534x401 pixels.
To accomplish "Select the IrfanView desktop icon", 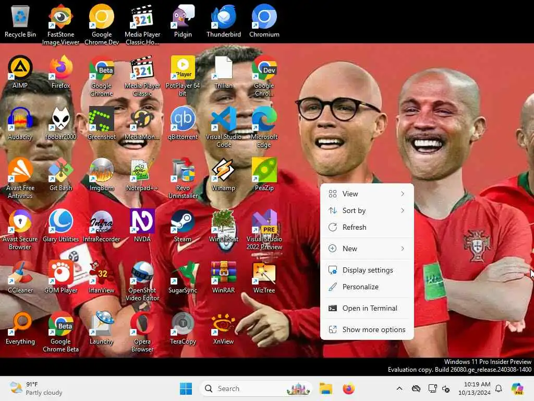I will 102,277.
